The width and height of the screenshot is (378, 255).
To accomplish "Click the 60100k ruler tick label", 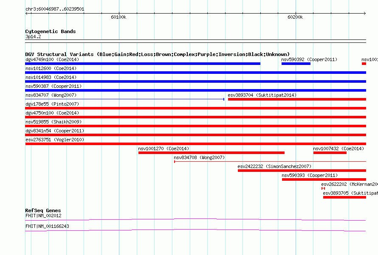I will [x=118, y=17].
